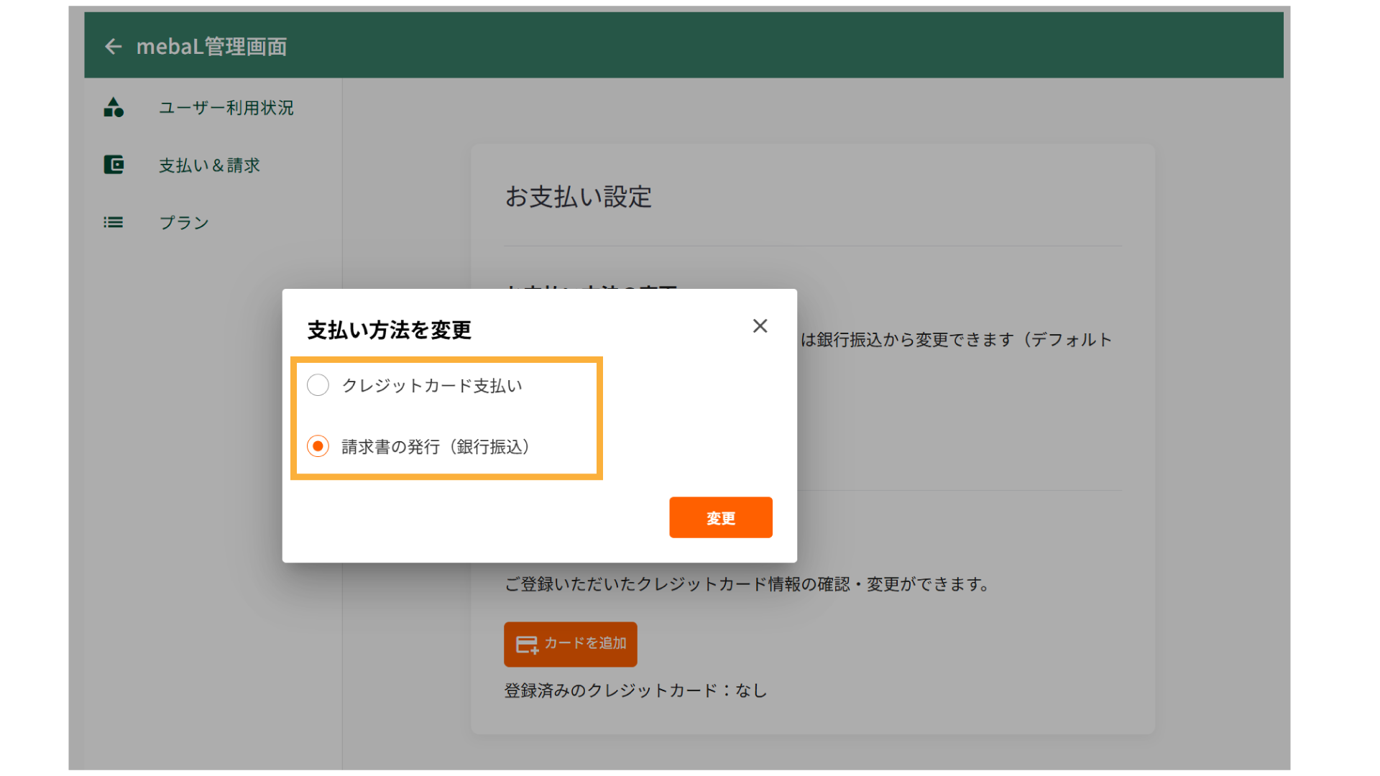Image resolution: width=1380 pixels, height=776 pixels.
Task: Click the クレジットカード情報の確認・変更 description text
Action: (747, 584)
